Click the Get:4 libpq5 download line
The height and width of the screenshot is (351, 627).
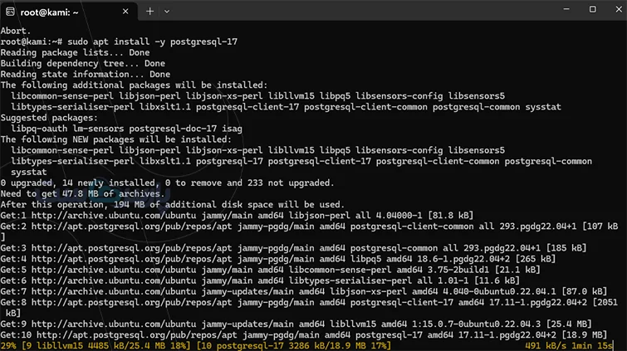(x=278, y=259)
